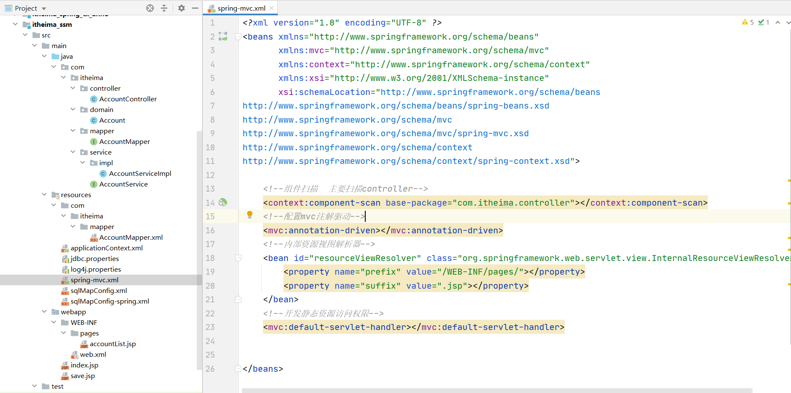This screenshot has width=791, height=393.
Task: Collapse the controller package
Action: point(73,88)
